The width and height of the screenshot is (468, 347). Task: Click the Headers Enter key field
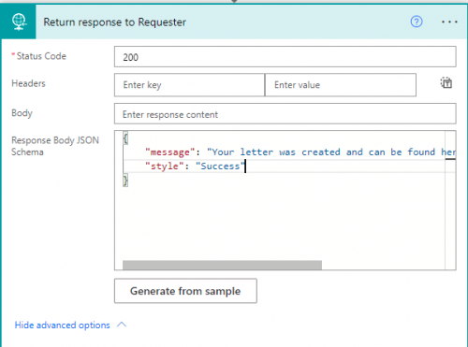tap(189, 85)
